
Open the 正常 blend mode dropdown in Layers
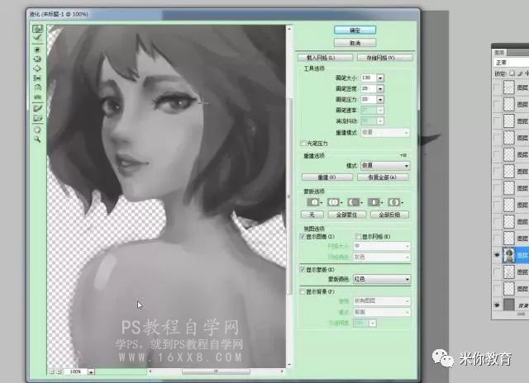click(x=511, y=62)
